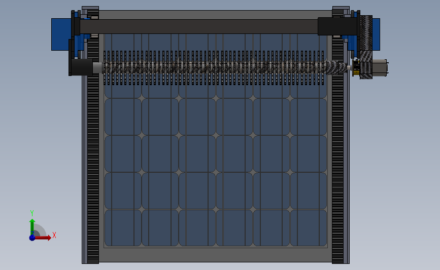Click the large helical gear at the top right
This screenshot has height=270, width=440.
click(366, 33)
